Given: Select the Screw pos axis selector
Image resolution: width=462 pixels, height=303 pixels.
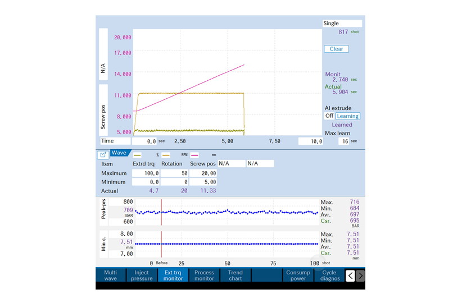Looking at the screenshot, I should [x=103, y=109].
